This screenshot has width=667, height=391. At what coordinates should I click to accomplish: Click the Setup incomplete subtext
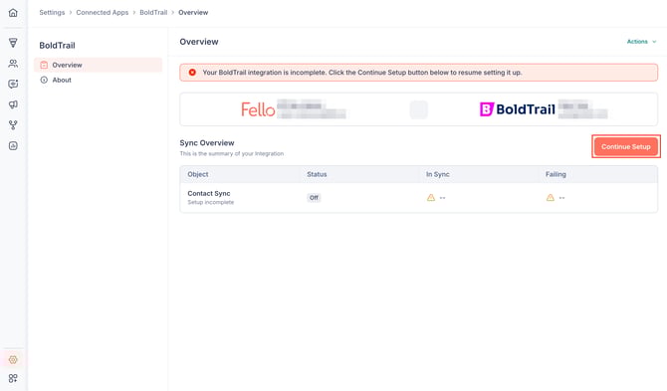click(211, 202)
